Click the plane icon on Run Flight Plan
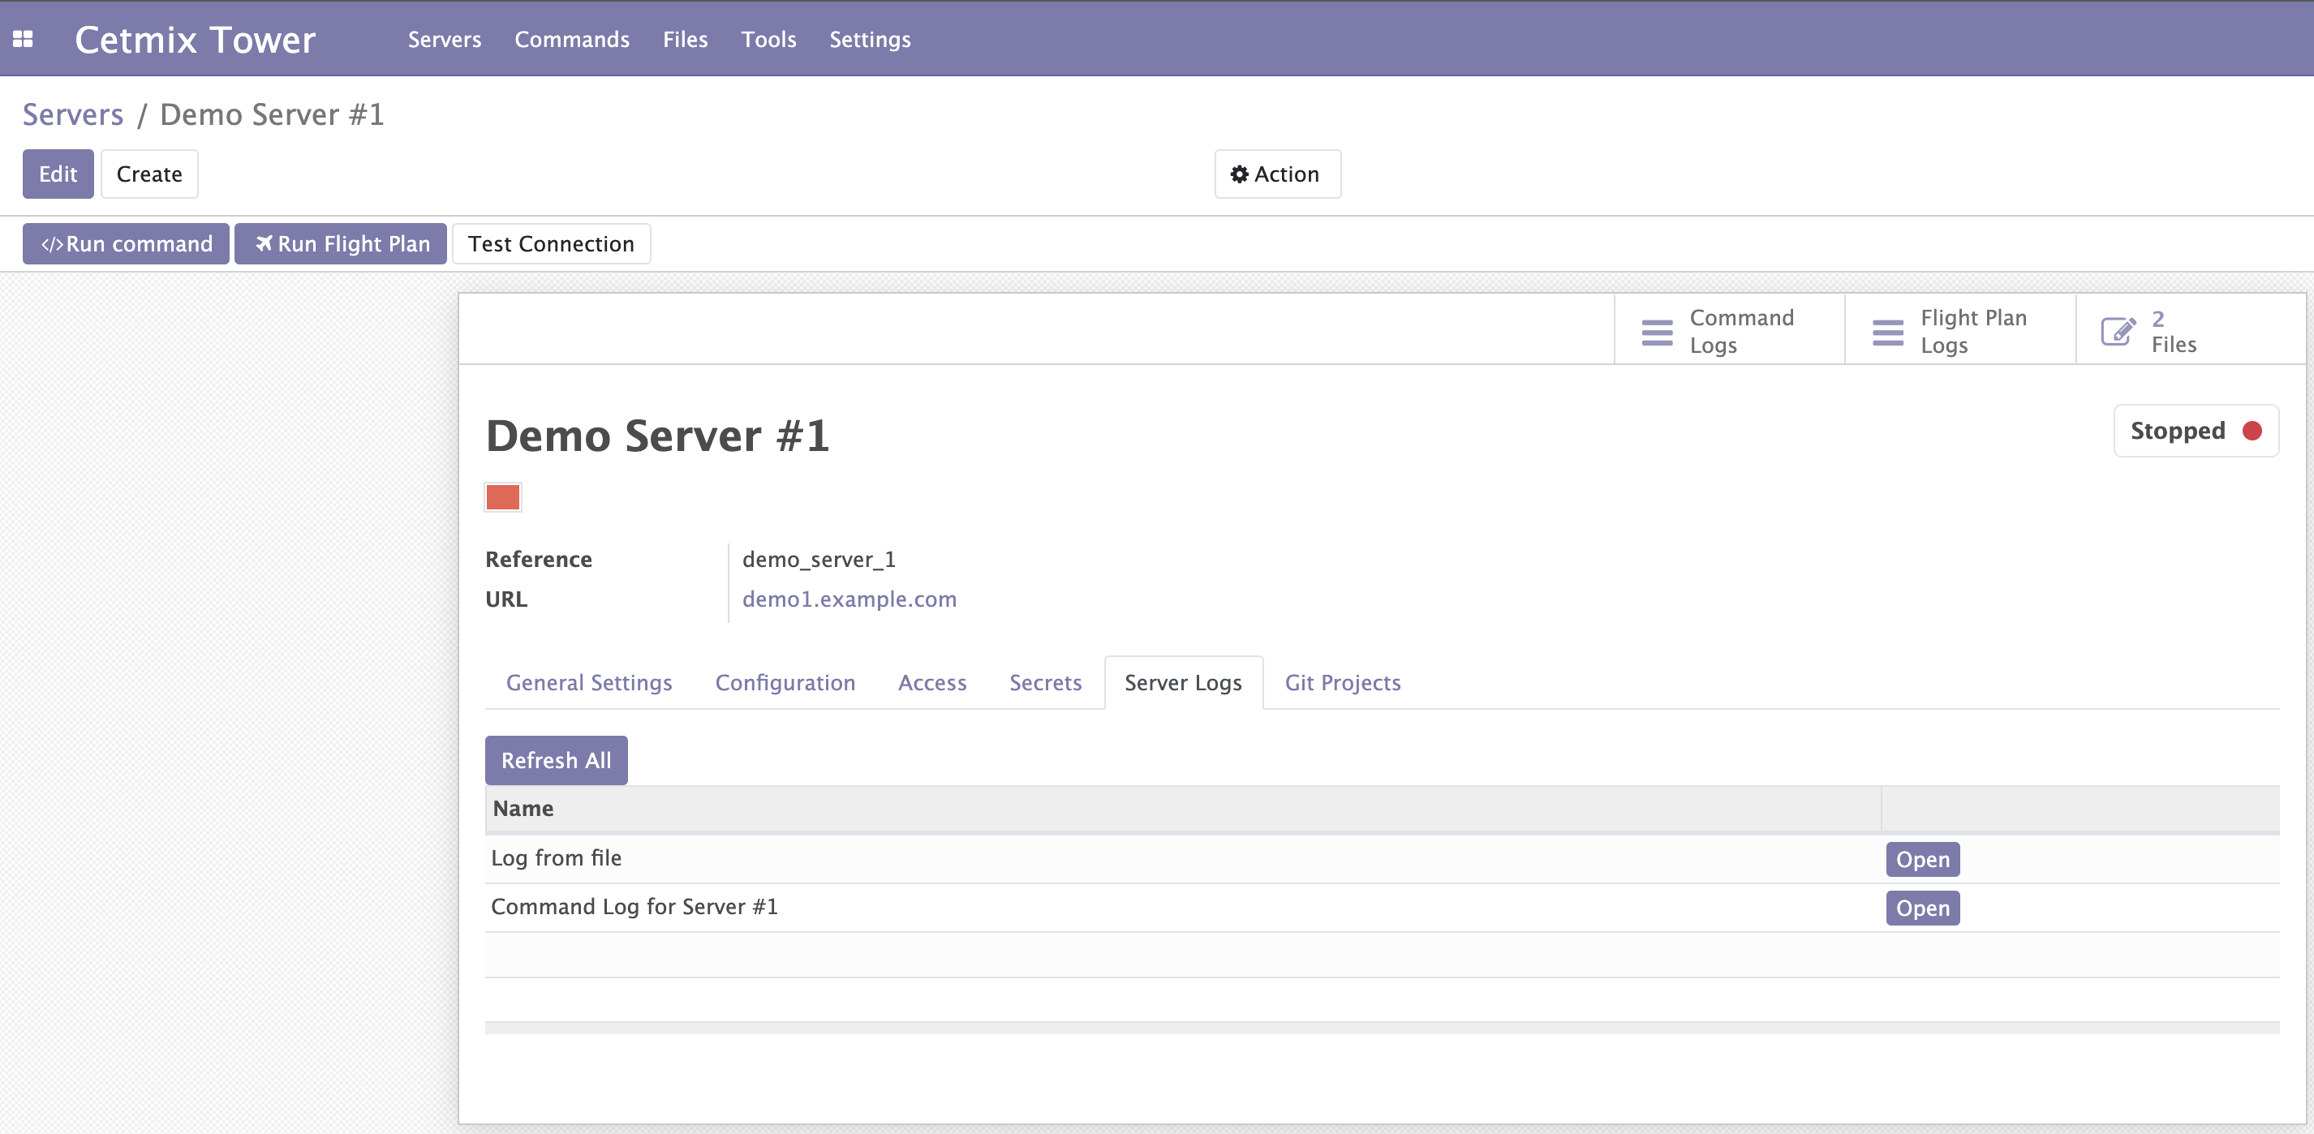This screenshot has width=2314, height=1134. point(263,243)
